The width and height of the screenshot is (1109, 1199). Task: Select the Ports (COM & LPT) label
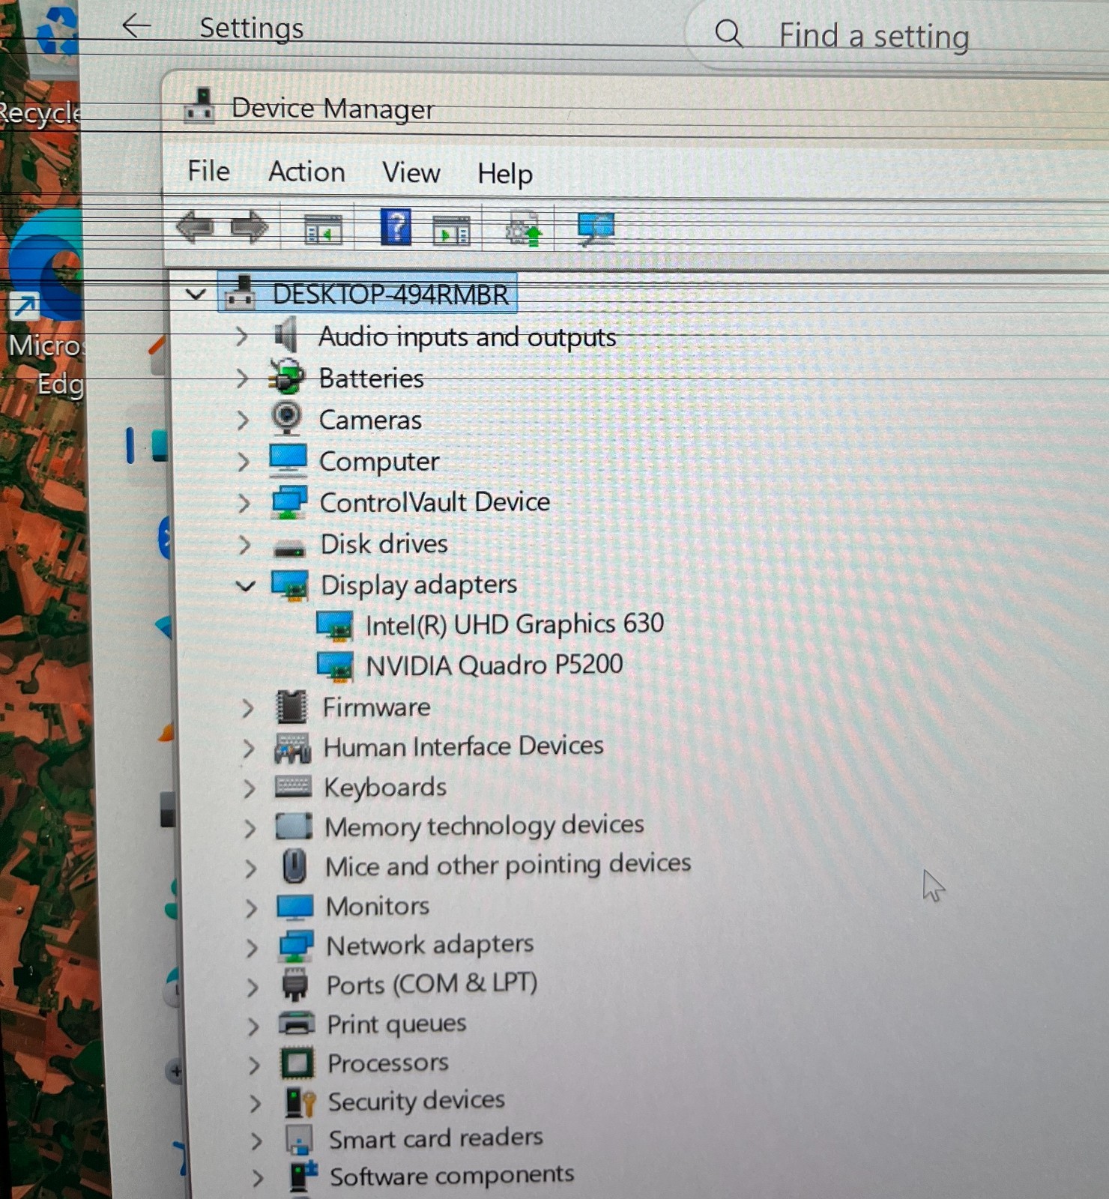click(x=432, y=984)
